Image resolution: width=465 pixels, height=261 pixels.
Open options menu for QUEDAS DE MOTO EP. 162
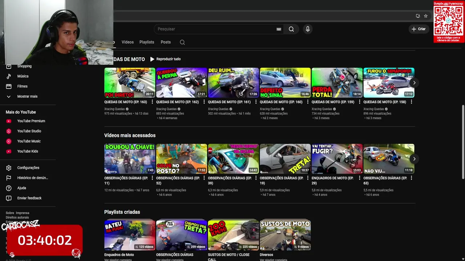pos(204,102)
